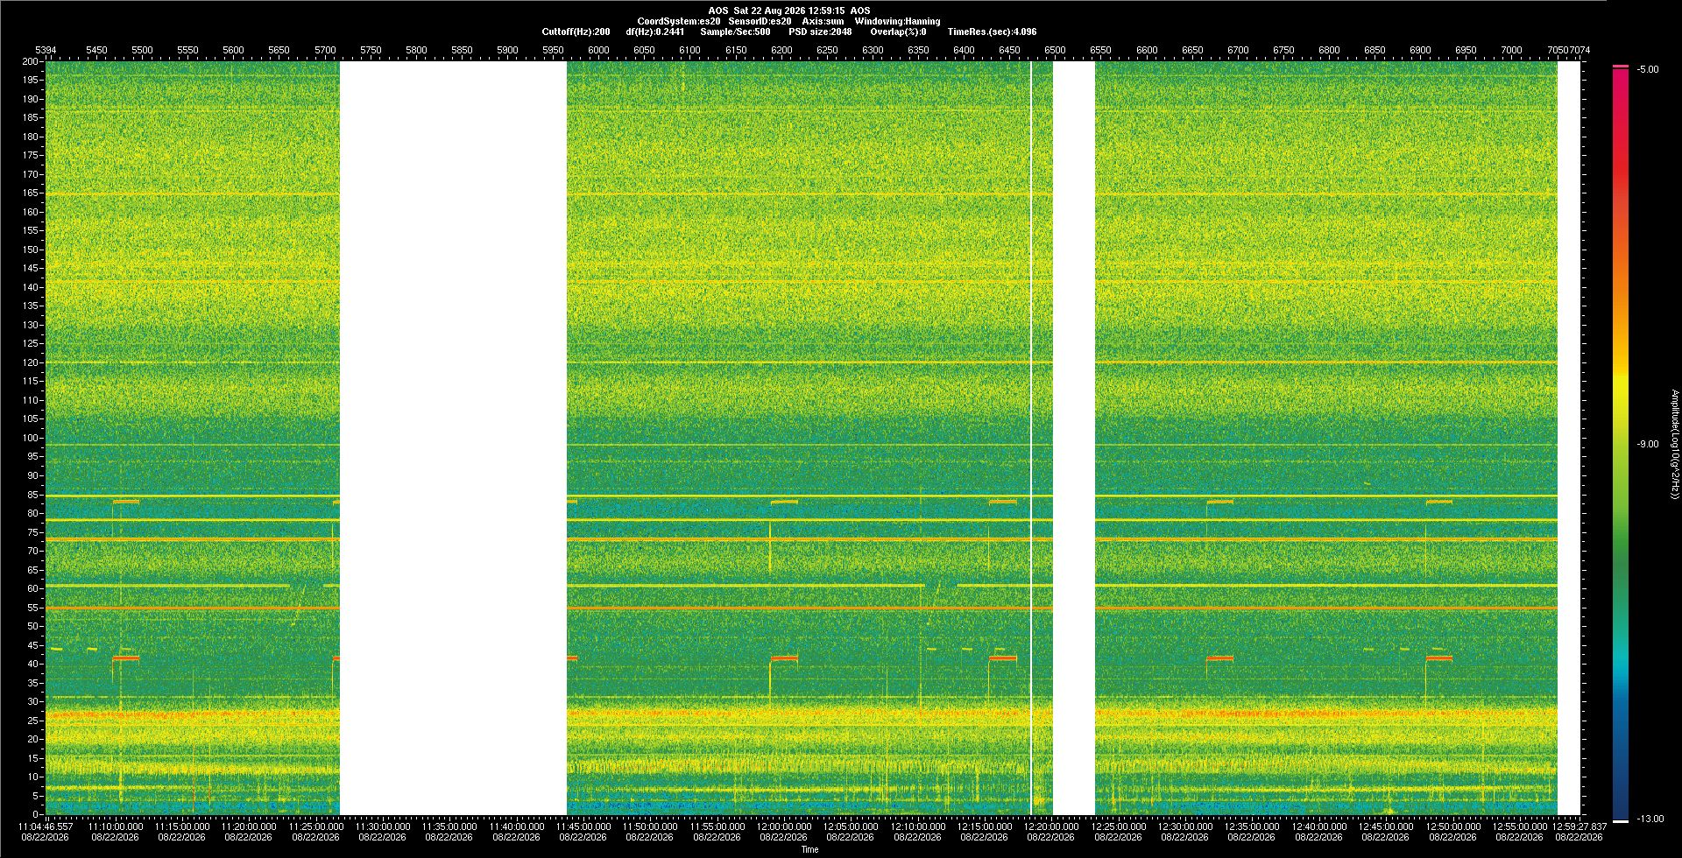Click the 'Overlap(%):0' parameter text

coord(898,32)
